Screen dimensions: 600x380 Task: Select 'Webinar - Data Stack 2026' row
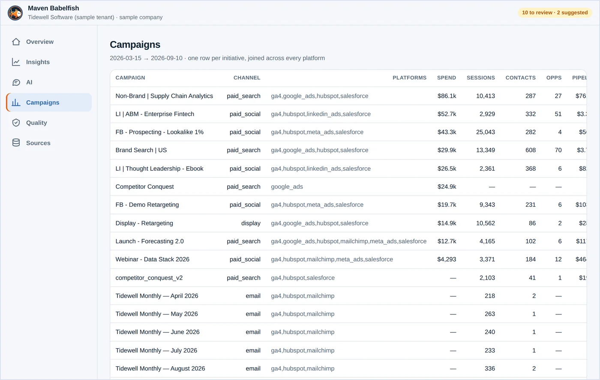point(348,259)
